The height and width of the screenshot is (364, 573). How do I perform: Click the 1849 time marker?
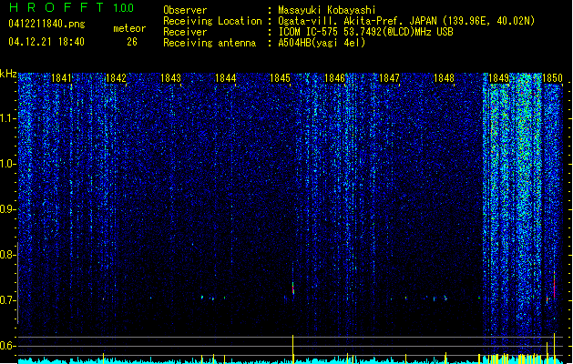(x=498, y=78)
